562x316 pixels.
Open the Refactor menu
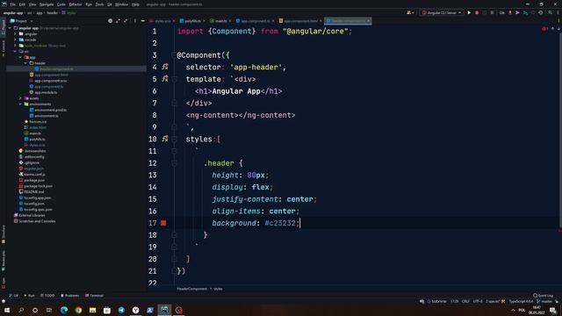click(76, 4)
